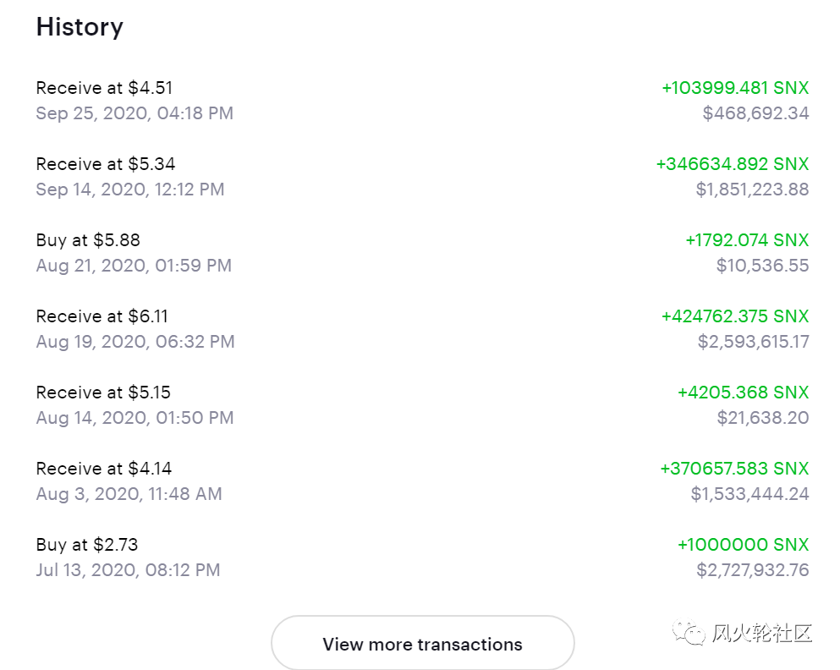Click the +4205.368 SNX amount
The height and width of the screenshot is (670, 840).
click(743, 392)
